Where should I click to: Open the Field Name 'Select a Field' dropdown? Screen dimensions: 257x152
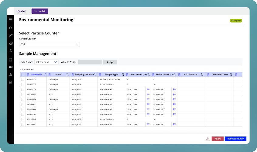46,62
